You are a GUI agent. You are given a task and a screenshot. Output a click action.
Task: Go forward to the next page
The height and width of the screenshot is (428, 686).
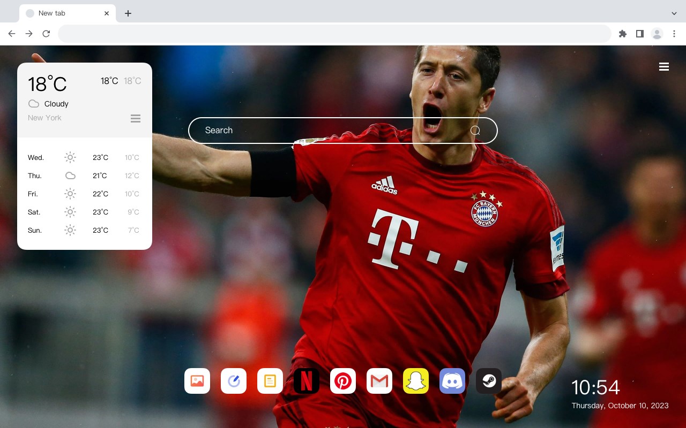pos(29,34)
